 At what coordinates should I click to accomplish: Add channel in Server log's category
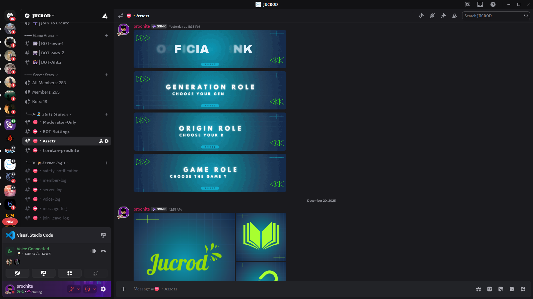pos(107,163)
